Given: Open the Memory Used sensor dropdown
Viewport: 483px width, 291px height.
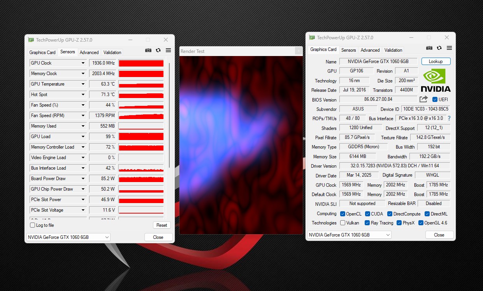Looking at the screenshot, I should [83, 126].
